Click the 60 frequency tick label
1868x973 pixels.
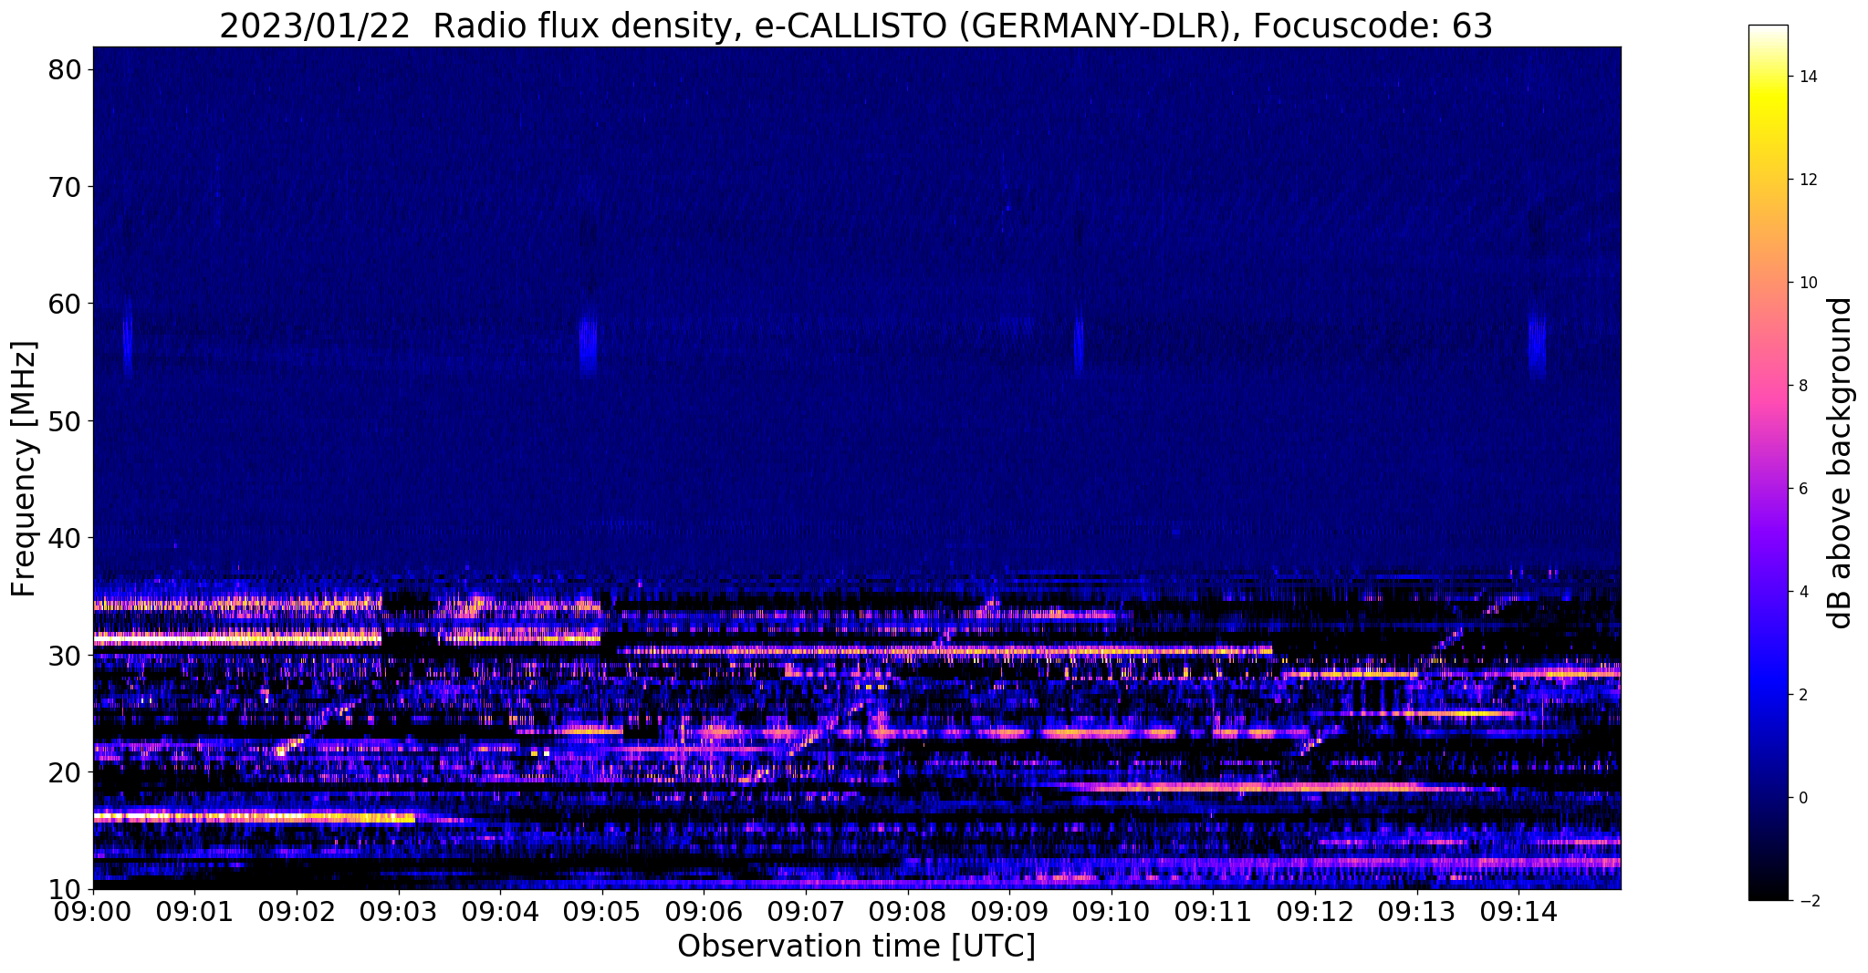64,304
